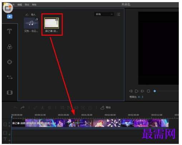Click the Zoom icon next to Crop
Image resolution: width=182 pixels, height=145 pixels.
coord(69,108)
